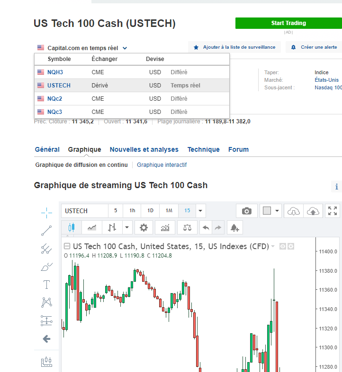Open the Nasdaq 100 underlying link

[328, 87]
